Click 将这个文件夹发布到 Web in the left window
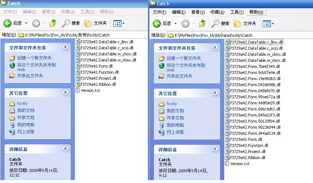Image resolution: width=313 pixels, height=183 pixels. (x=36, y=67)
